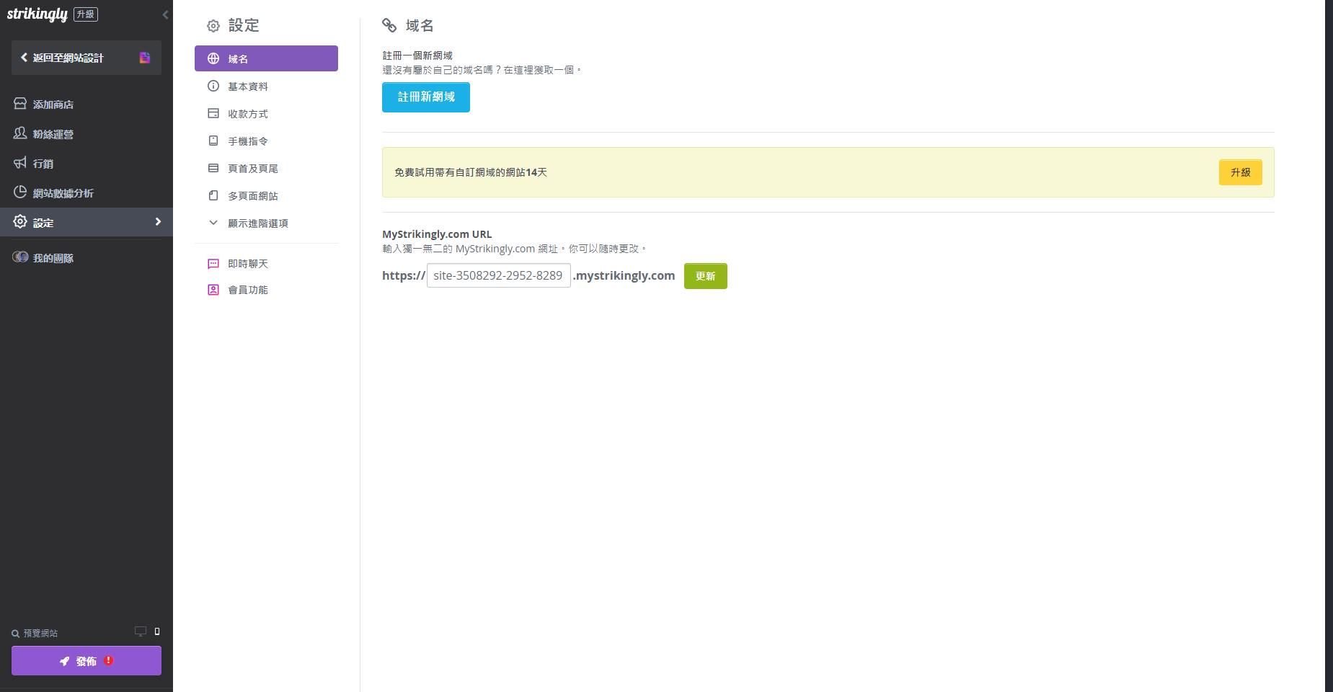Click the green 更新 button
1333x692 pixels.
pos(705,276)
